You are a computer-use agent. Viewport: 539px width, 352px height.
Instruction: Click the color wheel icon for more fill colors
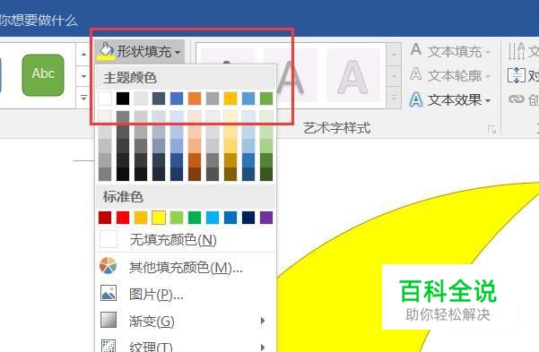click(x=109, y=265)
